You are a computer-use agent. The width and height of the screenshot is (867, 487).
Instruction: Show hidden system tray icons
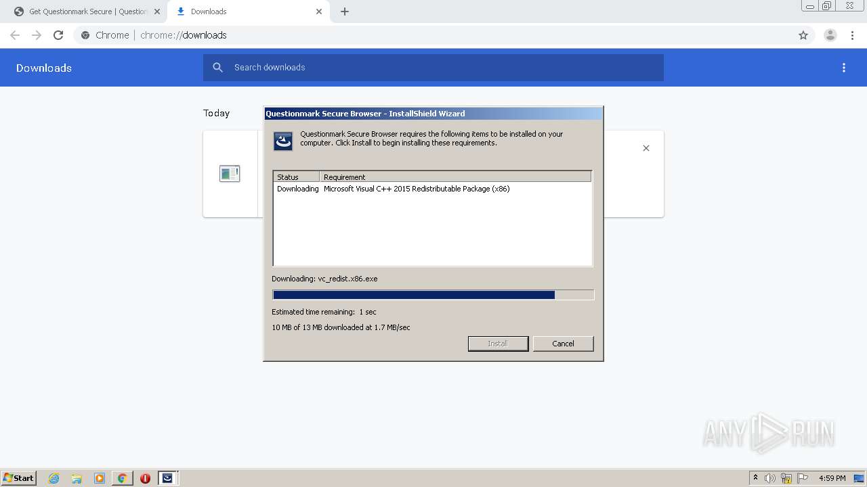755,478
